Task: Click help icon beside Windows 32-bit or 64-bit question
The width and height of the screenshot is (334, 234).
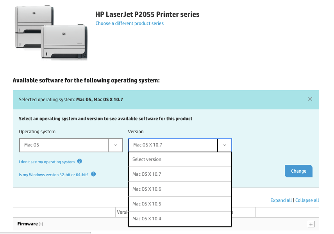Action: (93, 174)
